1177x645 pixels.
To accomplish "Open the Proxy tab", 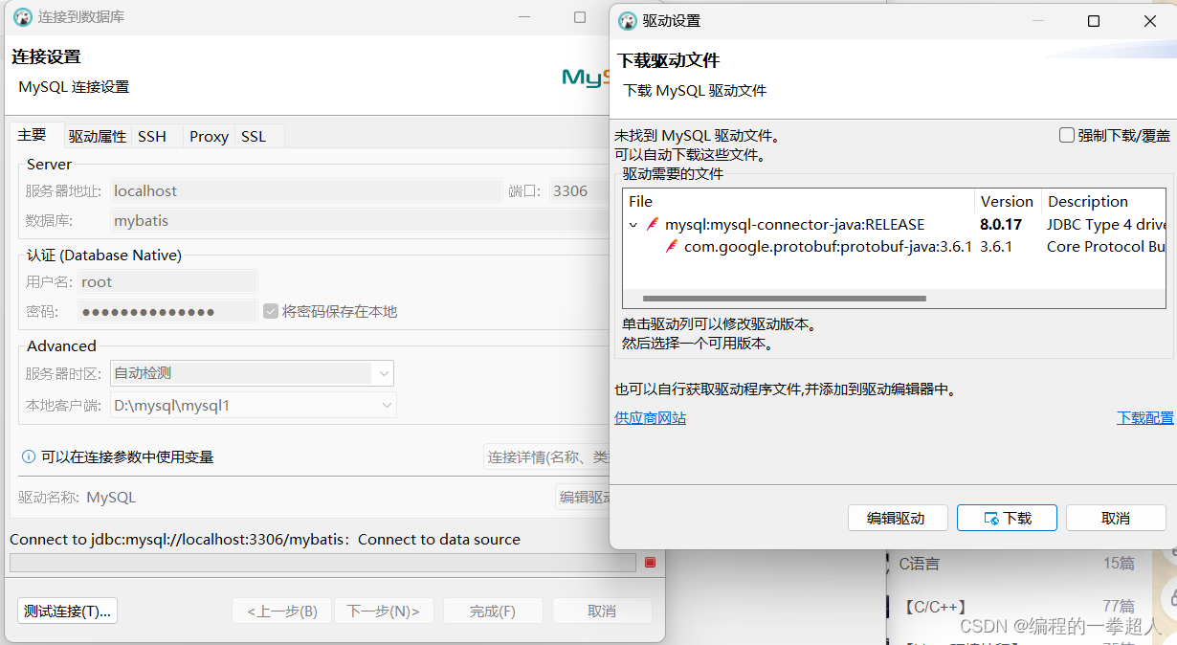I will 209,137.
